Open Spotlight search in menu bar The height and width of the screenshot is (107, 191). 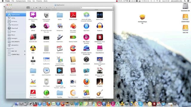(x=185, y=1)
